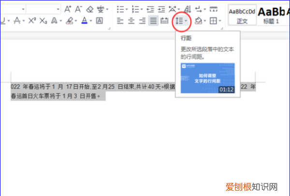Decrease paragraph indent
The height and width of the screenshot is (196, 290).
pyautogui.click(x=150, y=9)
